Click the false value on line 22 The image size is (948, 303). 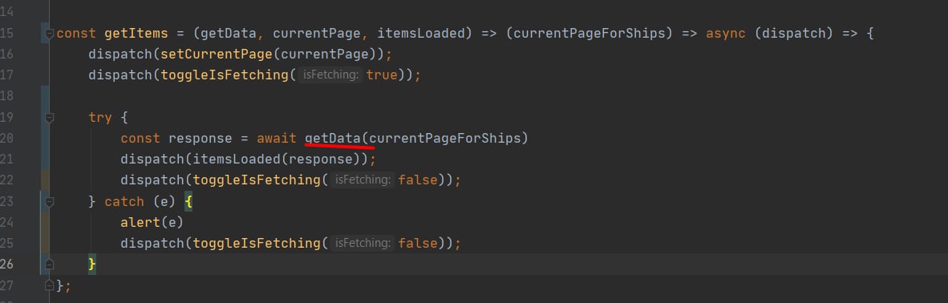(x=418, y=180)
